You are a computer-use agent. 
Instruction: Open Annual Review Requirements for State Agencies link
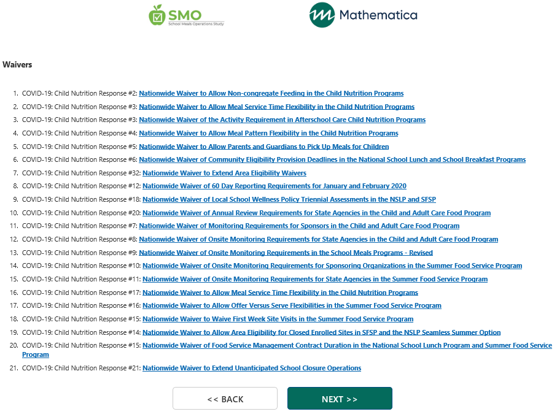316,213
